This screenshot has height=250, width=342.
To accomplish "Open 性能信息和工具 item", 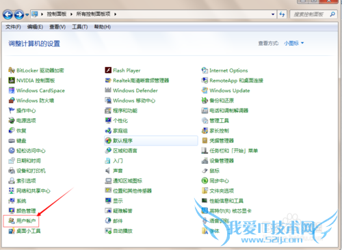I will tap(222, 201).
